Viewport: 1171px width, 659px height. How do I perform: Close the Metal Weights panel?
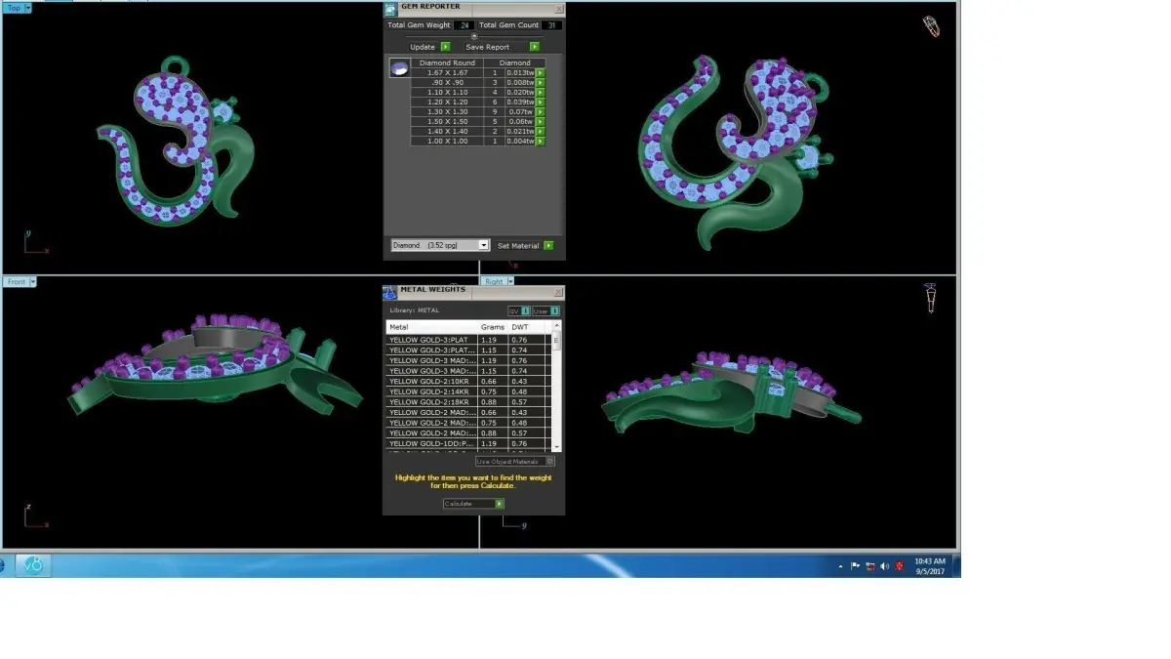558,292
